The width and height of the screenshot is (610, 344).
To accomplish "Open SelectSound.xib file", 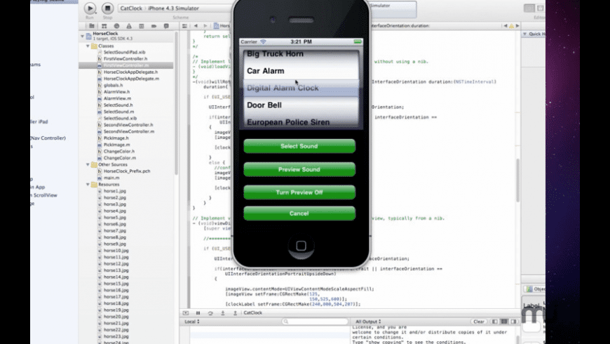I will (120, 118).
